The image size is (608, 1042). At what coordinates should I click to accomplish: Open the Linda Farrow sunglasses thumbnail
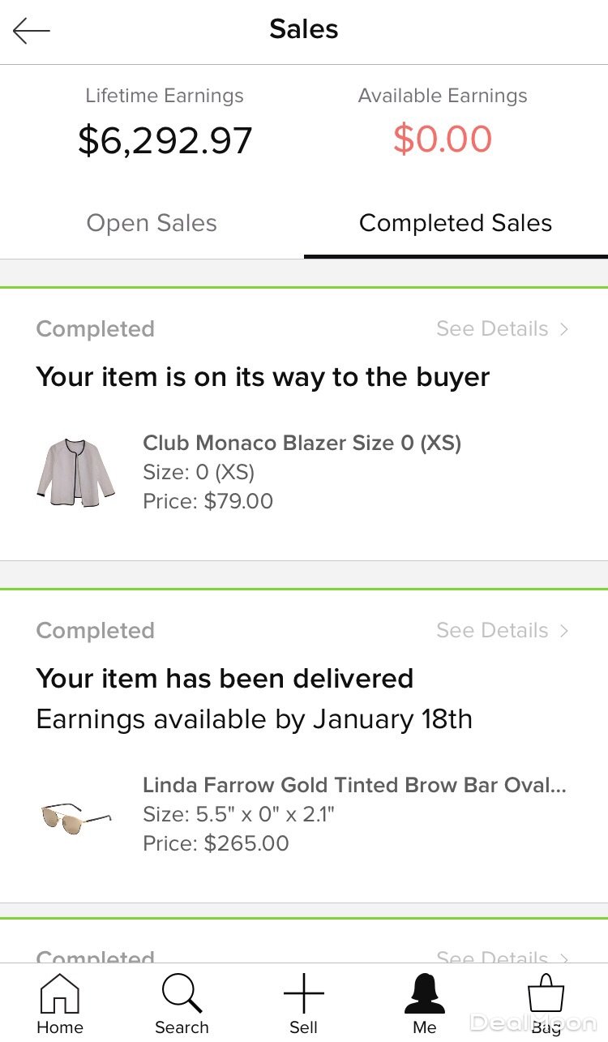pyautogui.click(x=75, y=814)
